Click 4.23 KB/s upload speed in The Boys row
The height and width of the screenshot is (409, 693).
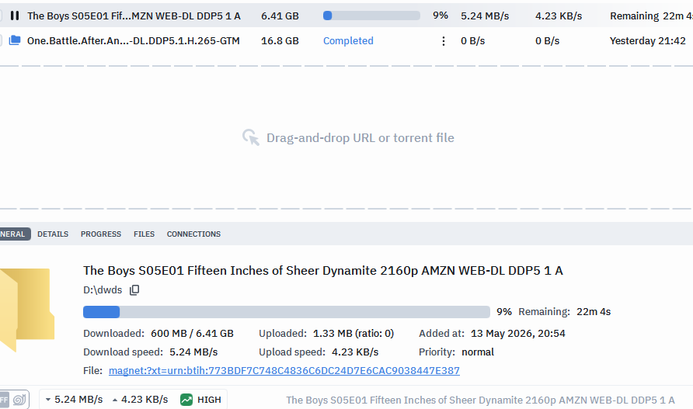pos(559,16)
